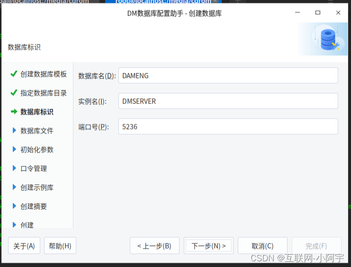Viewport: 351px width, 267px height.
Task: Click the blue triangle beside 创建摘要
Action: tap(14, 206)
